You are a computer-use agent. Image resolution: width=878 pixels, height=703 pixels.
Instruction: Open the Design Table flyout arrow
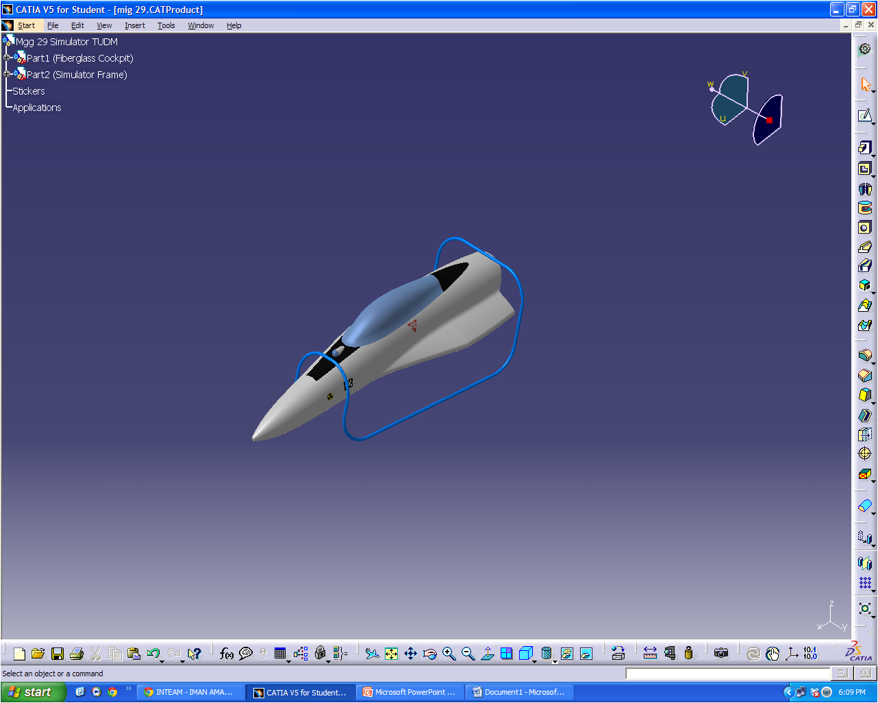288,661
